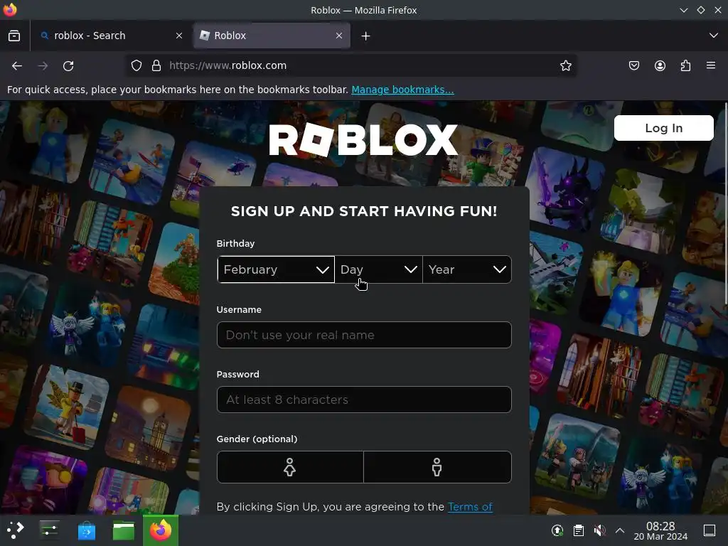Open the clock showing 08:28

(660, 530)
